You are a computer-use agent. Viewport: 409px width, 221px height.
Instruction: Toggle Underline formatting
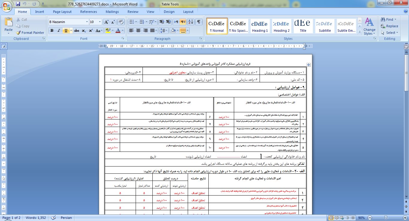(x=66, y=31)
